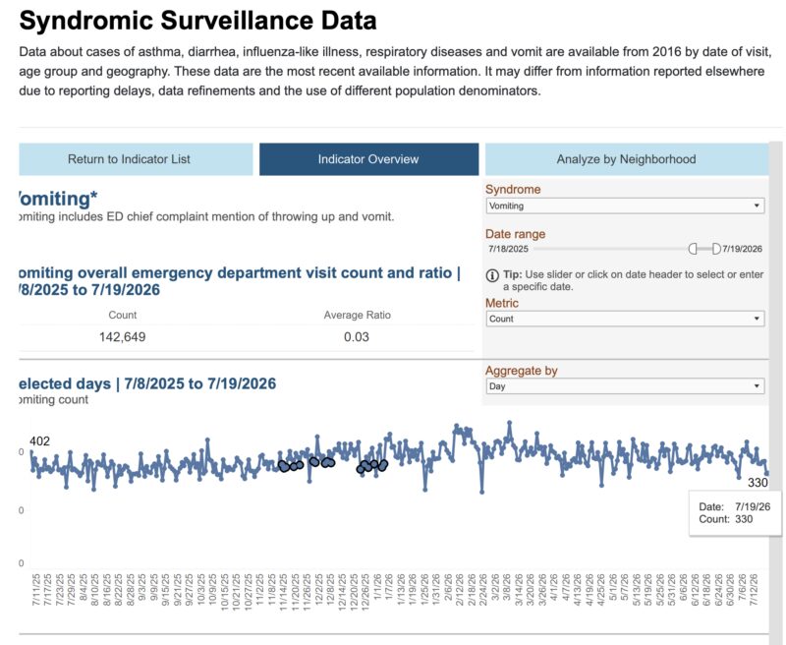The width and height of the screenshot is (786, 645).
Task: Open the Syndrome dropdown showing Vomiting
Action: pos(625,206)
